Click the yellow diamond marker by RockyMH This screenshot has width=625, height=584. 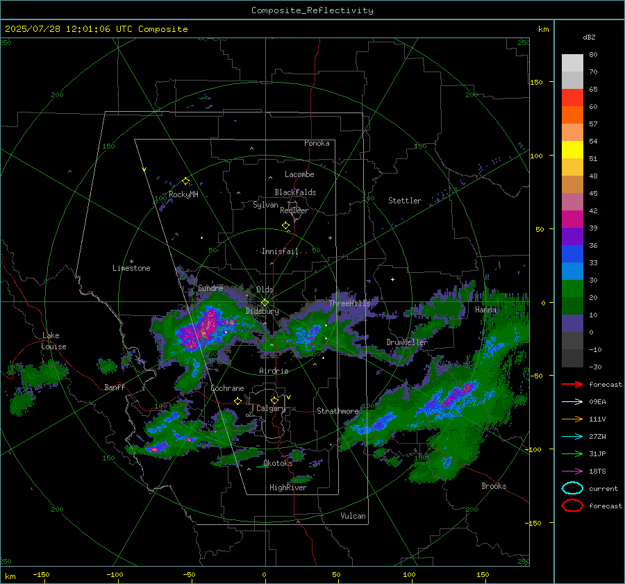185,181
